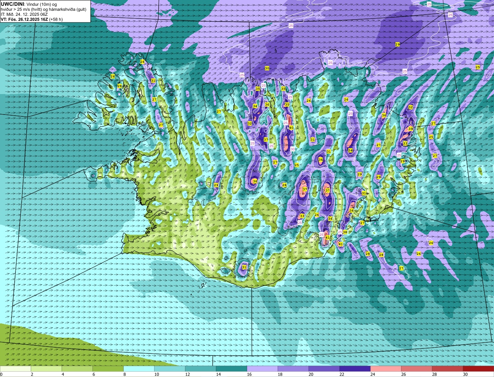Click the '16' tick label on the color scale
Viewport: 494px width, 377px height.
249,374
